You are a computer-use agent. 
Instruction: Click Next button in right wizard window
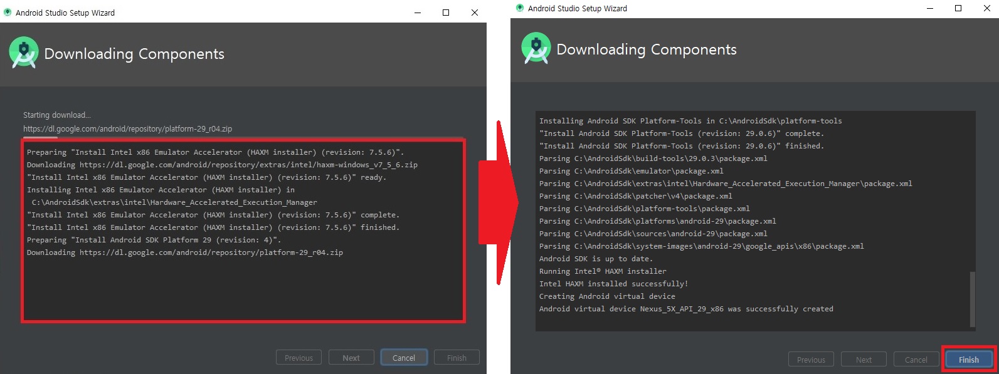pos(864,360)
